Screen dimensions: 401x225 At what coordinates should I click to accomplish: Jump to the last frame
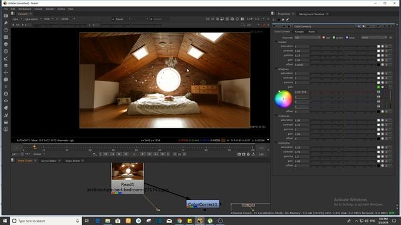click(163, 154)
